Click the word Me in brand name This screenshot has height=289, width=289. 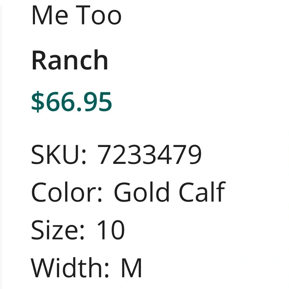(x=50, y=15)
